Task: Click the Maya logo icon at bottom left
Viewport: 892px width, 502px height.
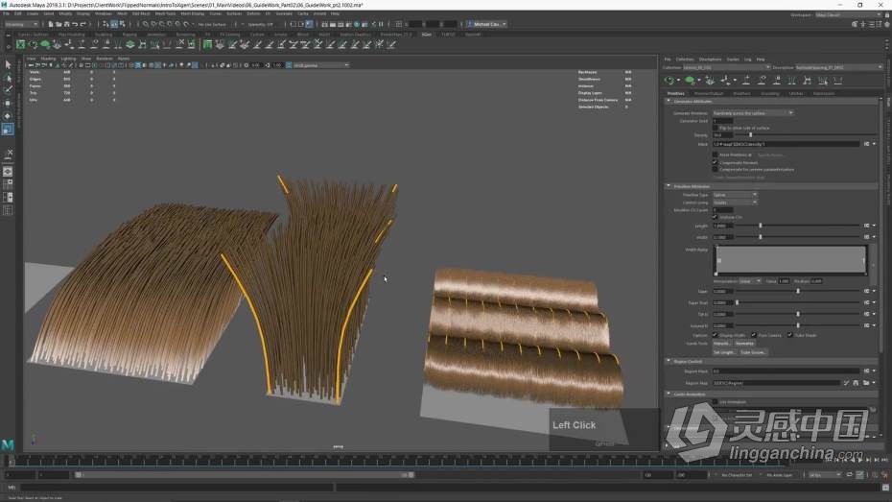Action: coord(9,445)
